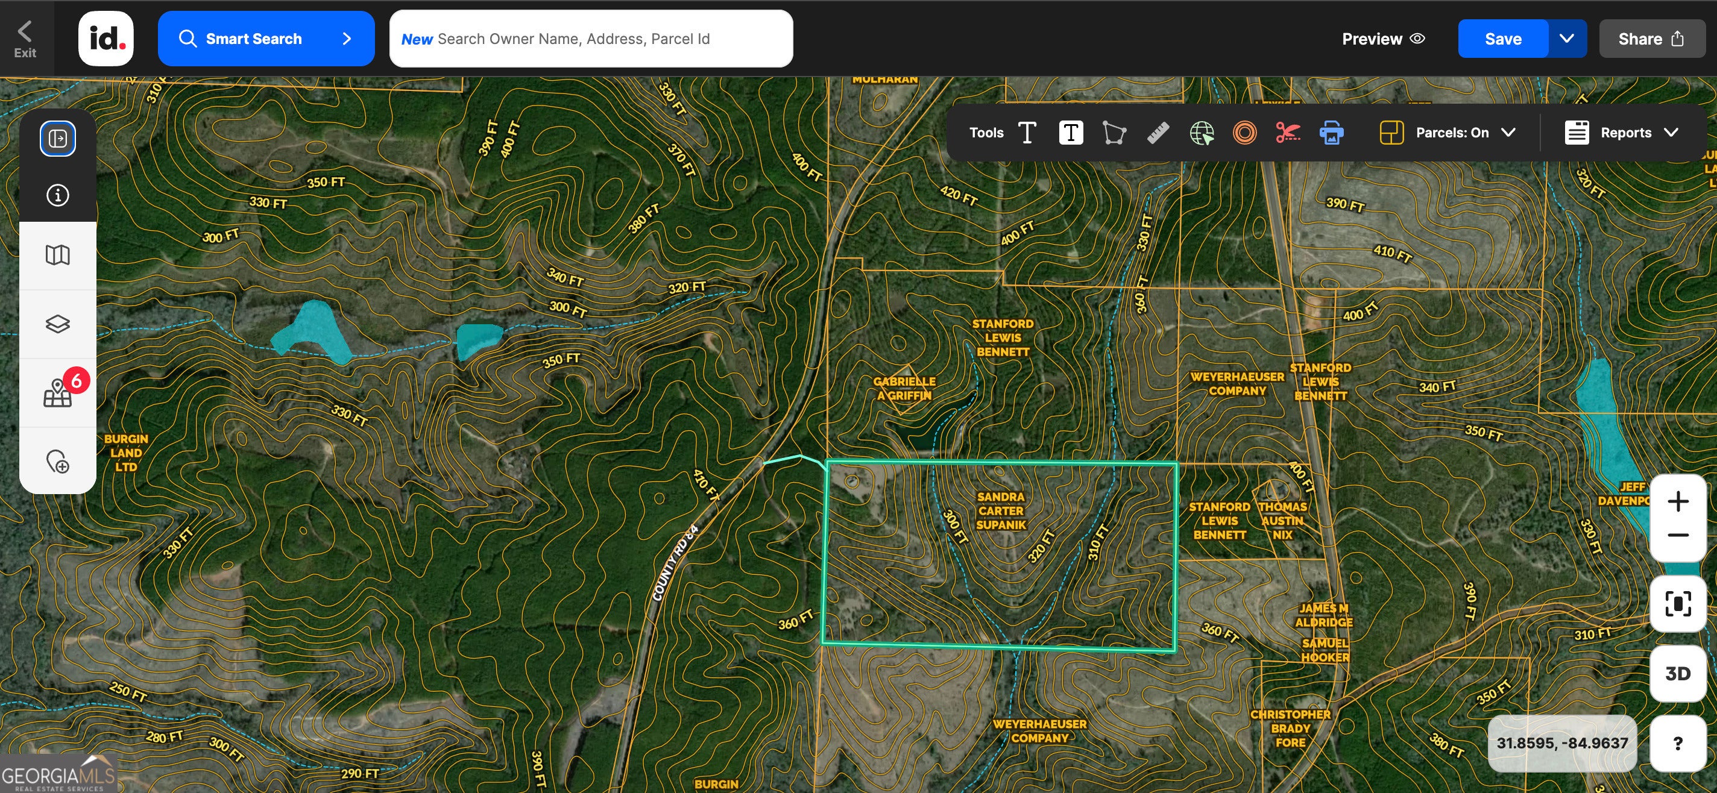Click the globe select tool
The image size is (1717, 793).
1201,133
